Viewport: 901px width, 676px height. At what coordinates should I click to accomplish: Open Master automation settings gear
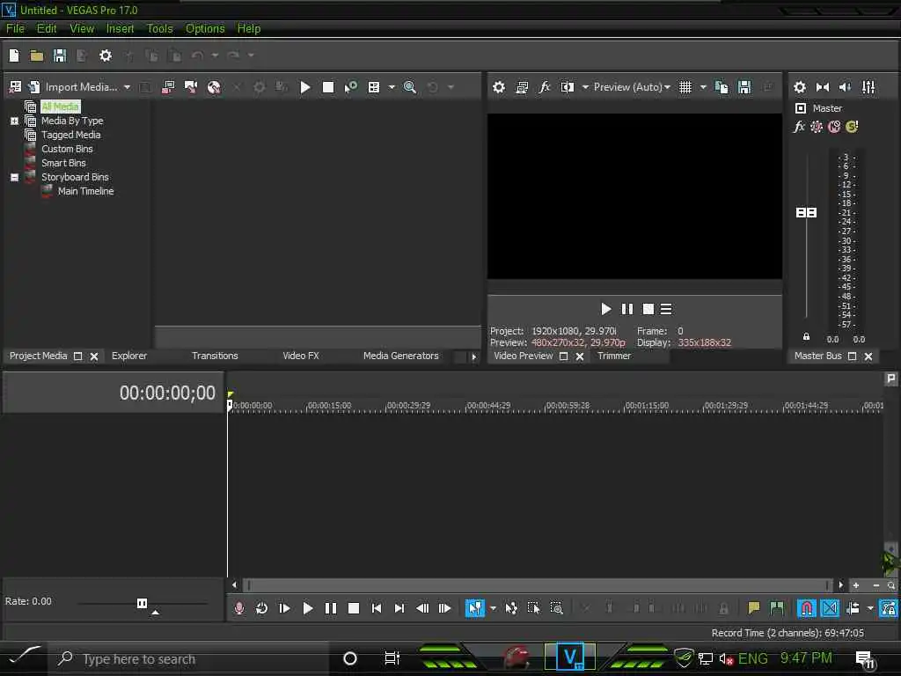[x=817, y=127]
